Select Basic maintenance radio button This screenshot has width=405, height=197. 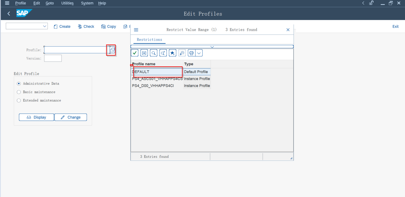[x=19, y=92]
